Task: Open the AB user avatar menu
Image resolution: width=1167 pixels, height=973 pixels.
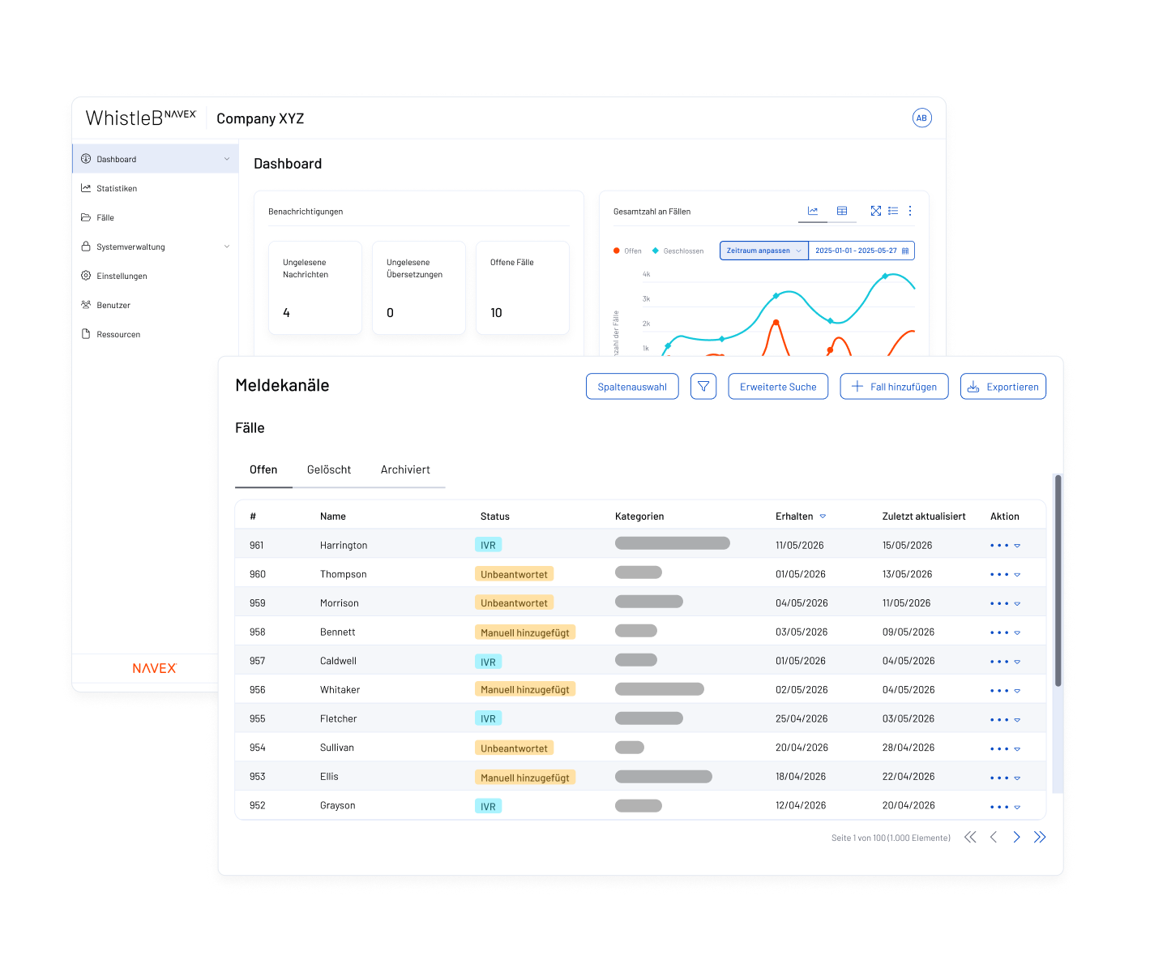Action: point(921,118)
